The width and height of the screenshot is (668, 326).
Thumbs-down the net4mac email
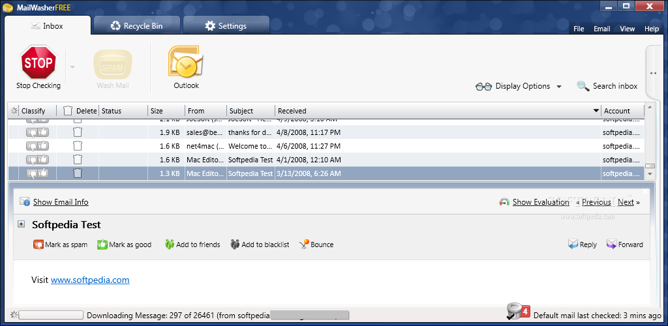33,147
